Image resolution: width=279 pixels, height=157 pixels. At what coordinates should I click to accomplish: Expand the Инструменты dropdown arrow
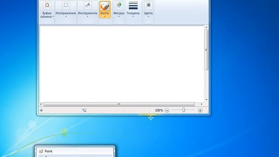click(88, 17)
